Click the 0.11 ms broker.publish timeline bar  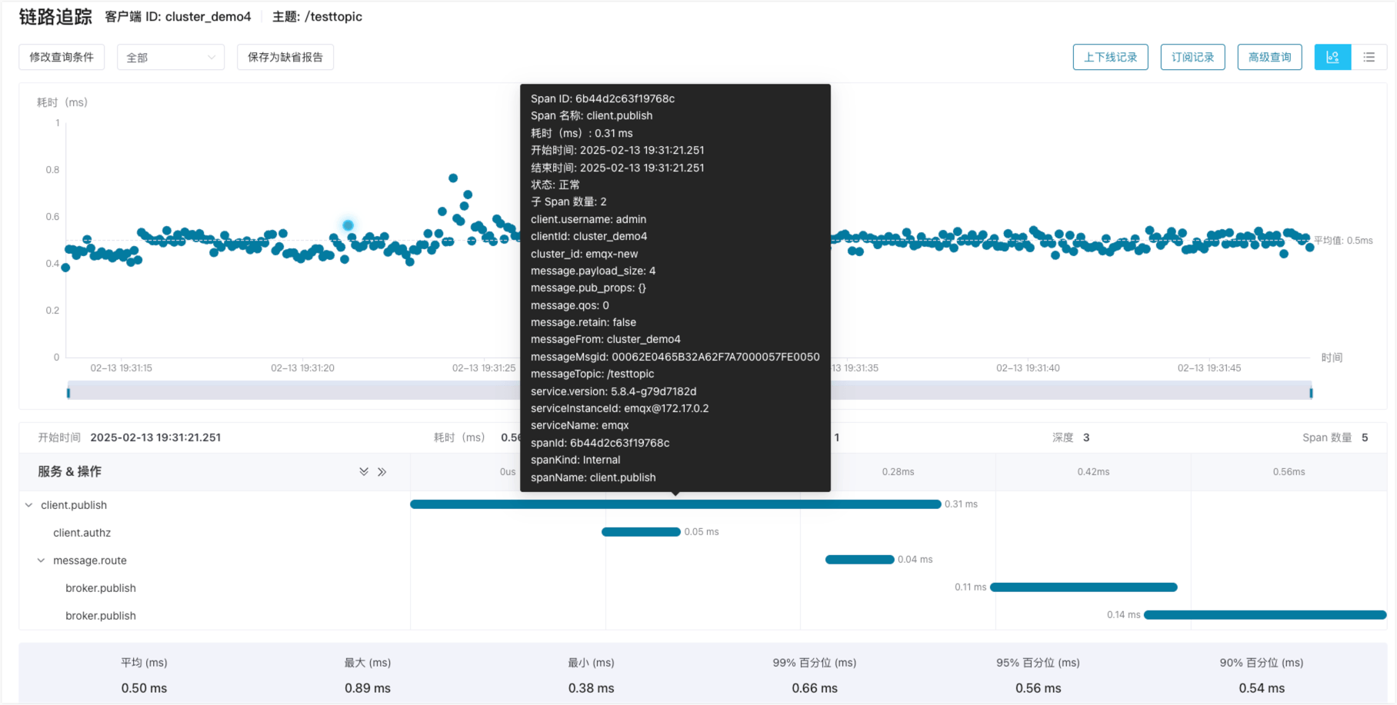1083,587
